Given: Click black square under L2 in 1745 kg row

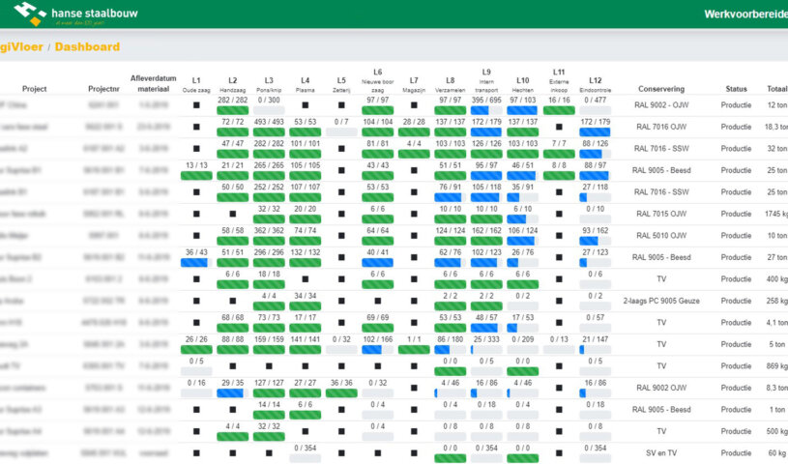Looking at the screenshot, I should [233, 214].
